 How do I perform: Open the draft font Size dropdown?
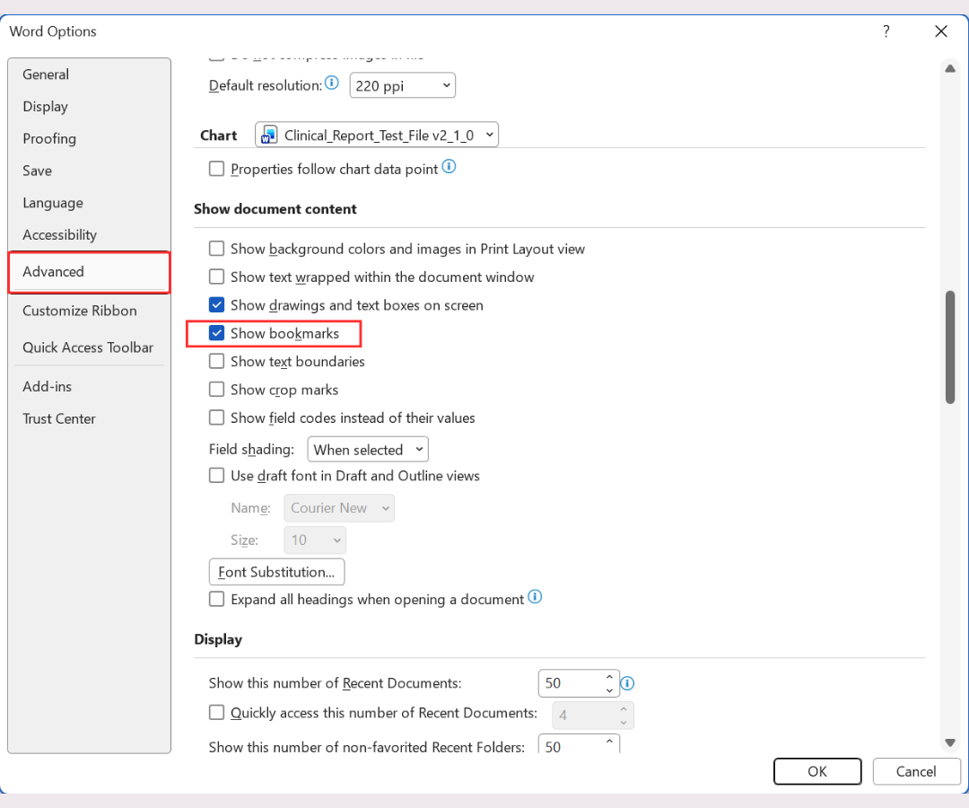315,540
